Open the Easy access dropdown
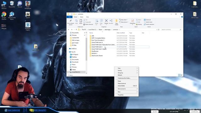This screenshot has height=113, width=201. pos(124,22)
